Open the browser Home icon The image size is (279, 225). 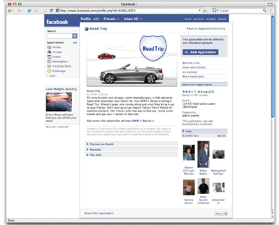coord(51,11)
